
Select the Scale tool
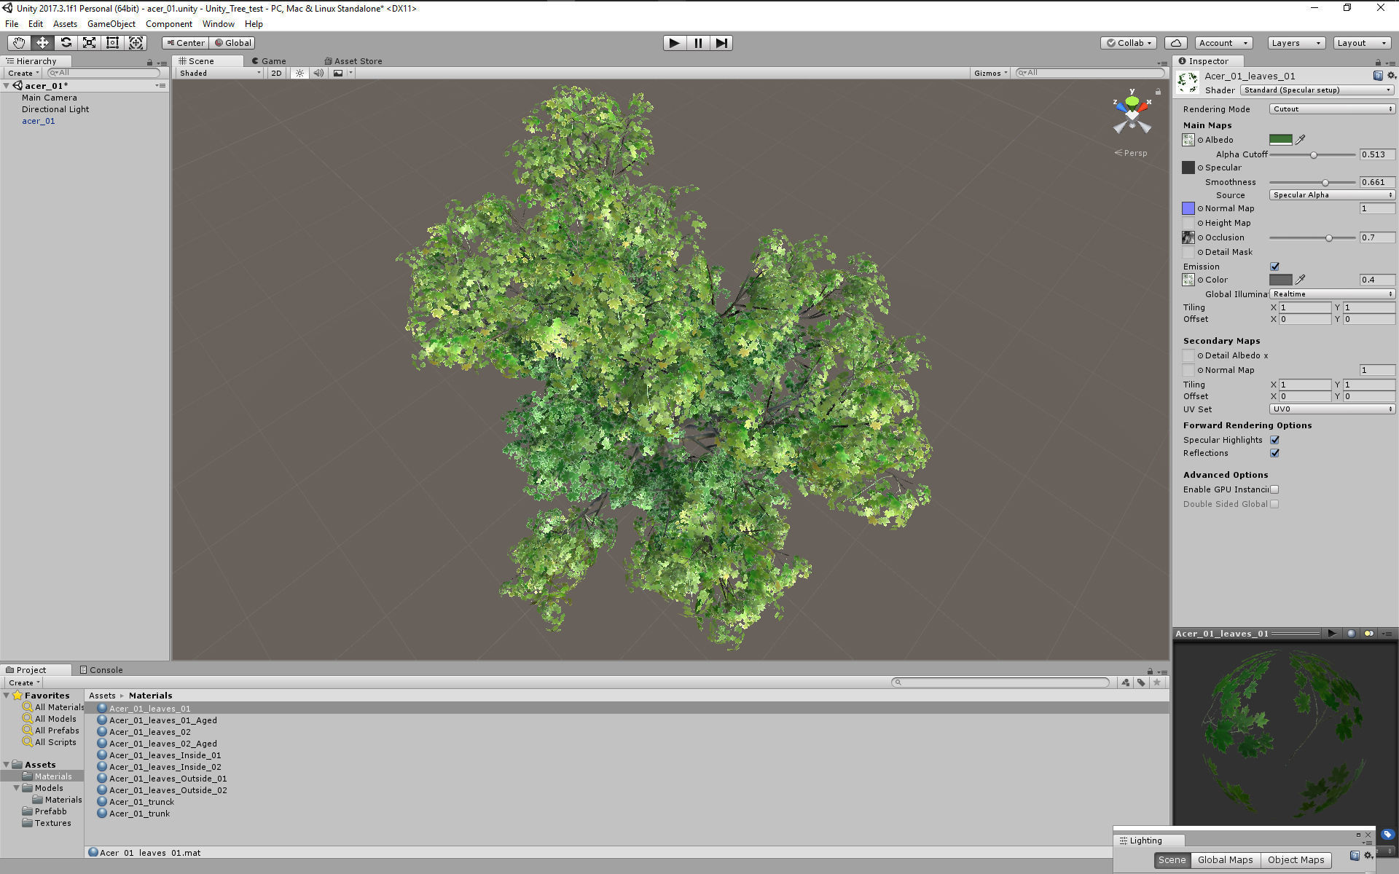point(89,43)
